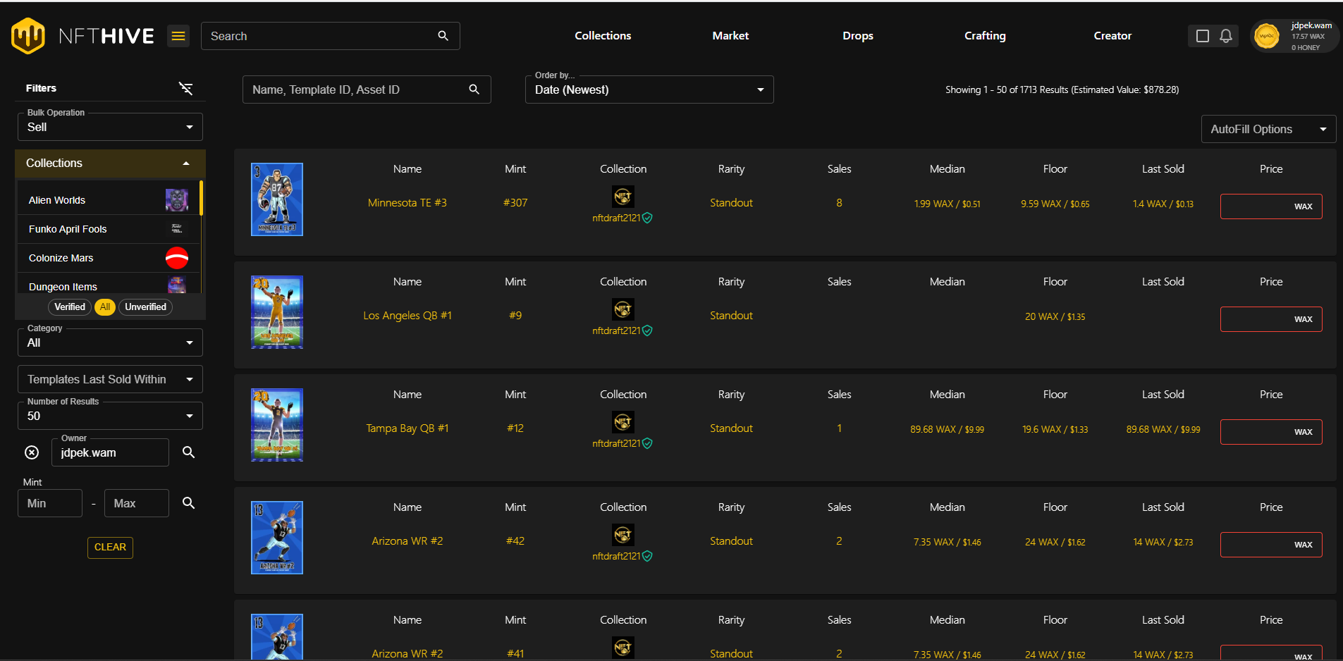The height and width of the screenshot is (661, 1343).
Task: Click price field for Minnesota TE #3
Action: coord(1271,206)
